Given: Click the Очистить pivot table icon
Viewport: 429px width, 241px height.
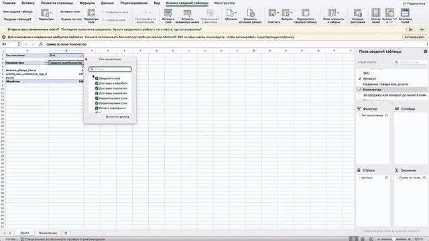Looking at the screenshot, I should [x=272, y=13].
